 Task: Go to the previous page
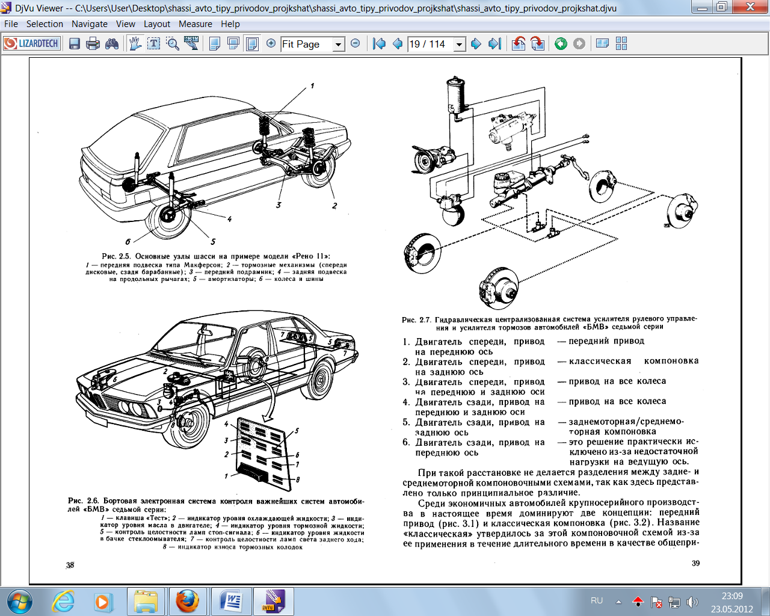point(397,43)
